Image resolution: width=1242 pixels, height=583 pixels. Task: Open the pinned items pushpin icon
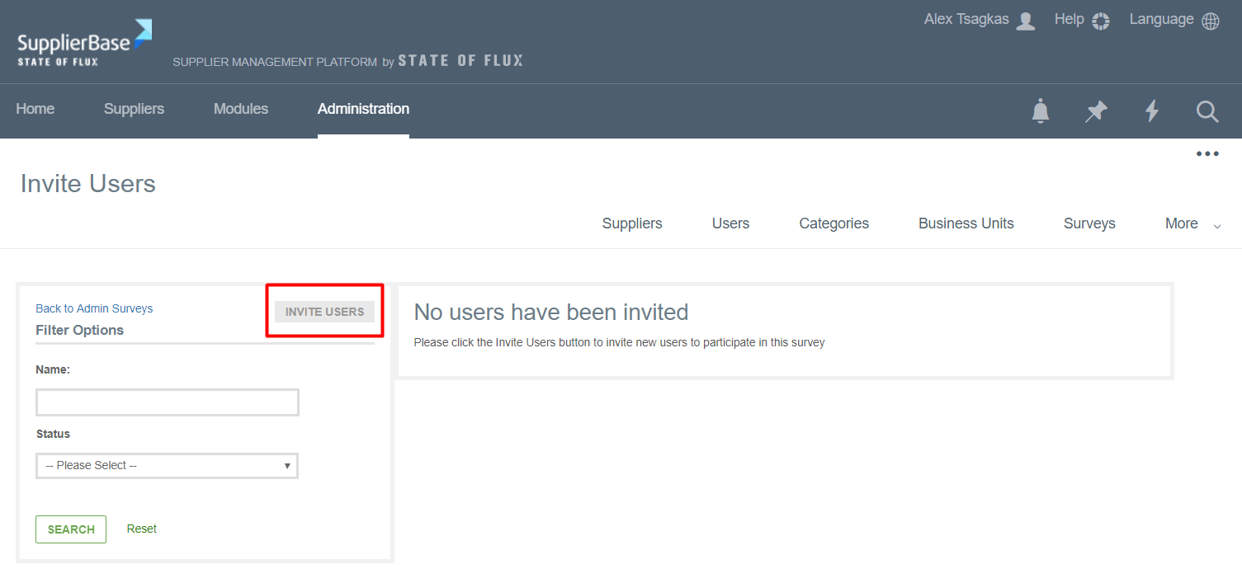pyautogui.click(x=1096, y=110)
